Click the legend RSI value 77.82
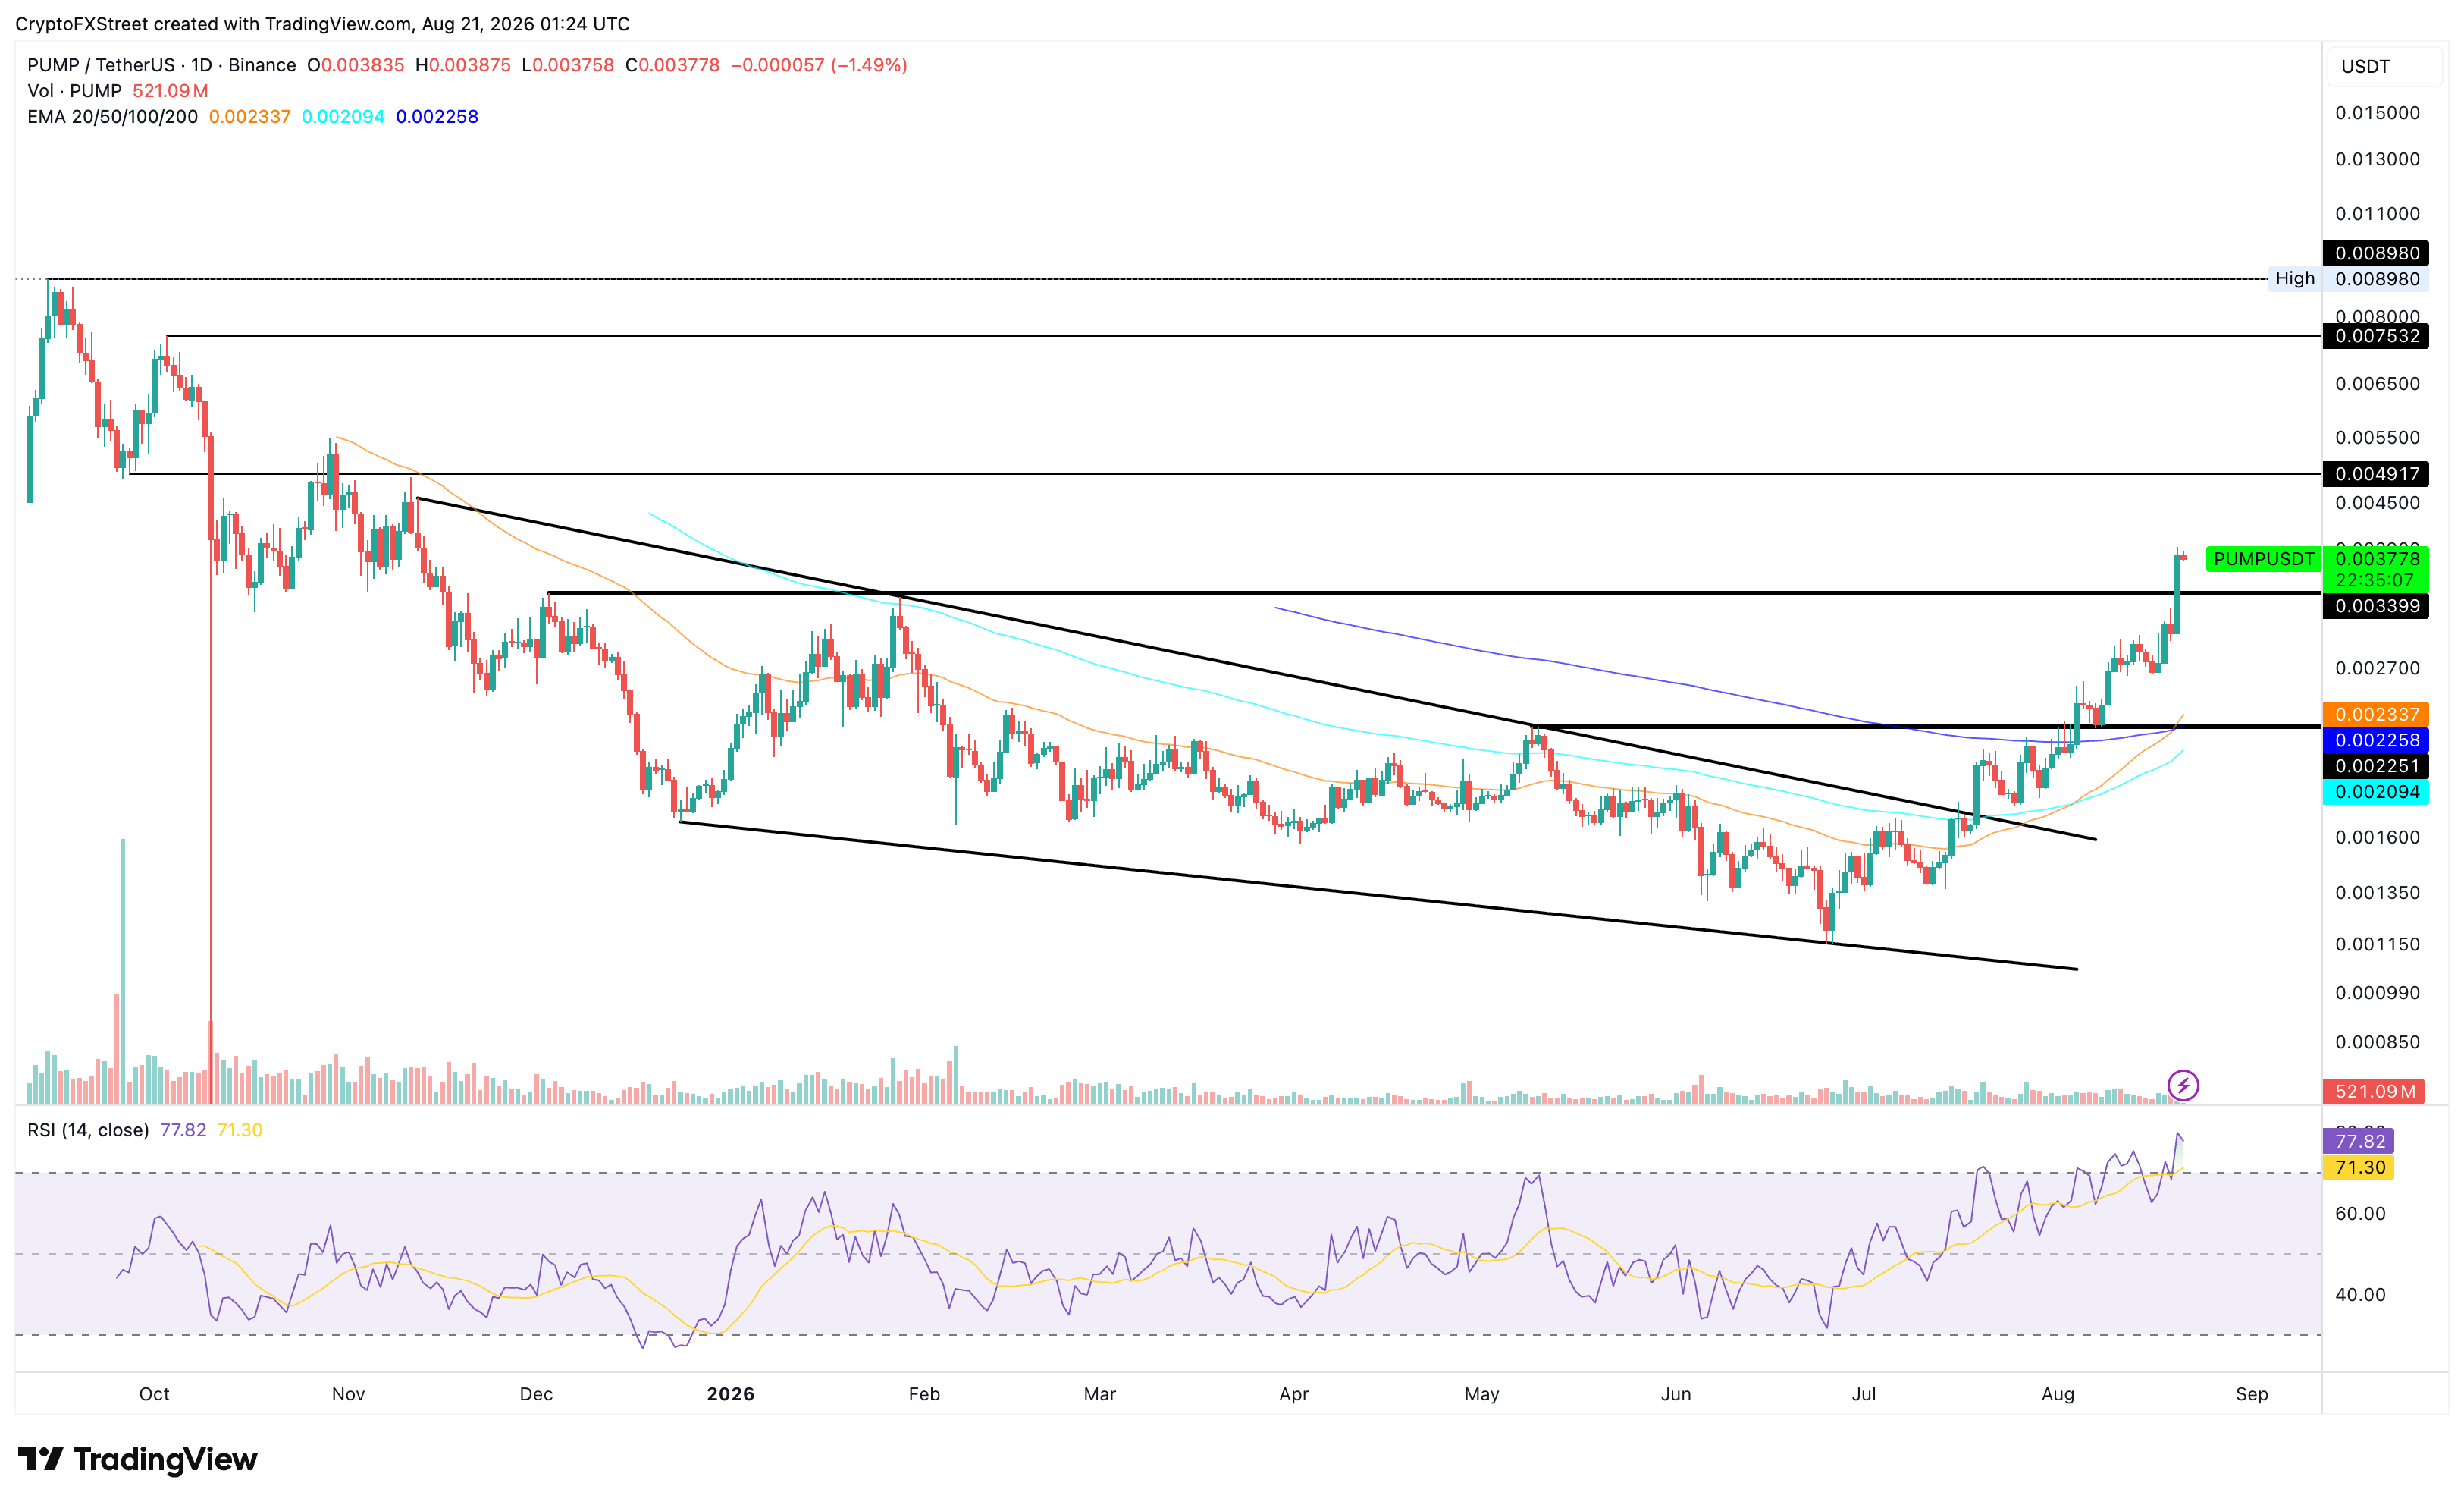 pos(183,1130)
